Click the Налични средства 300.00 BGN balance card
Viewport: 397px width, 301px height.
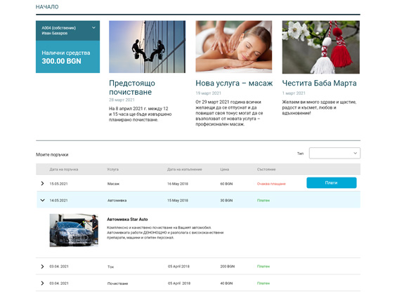(67, 57)
